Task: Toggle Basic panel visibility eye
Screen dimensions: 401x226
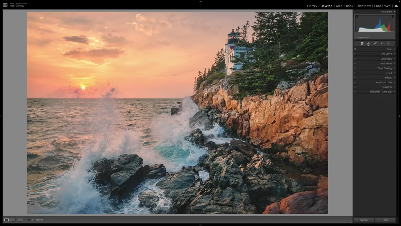Action: tap(355, 49)
